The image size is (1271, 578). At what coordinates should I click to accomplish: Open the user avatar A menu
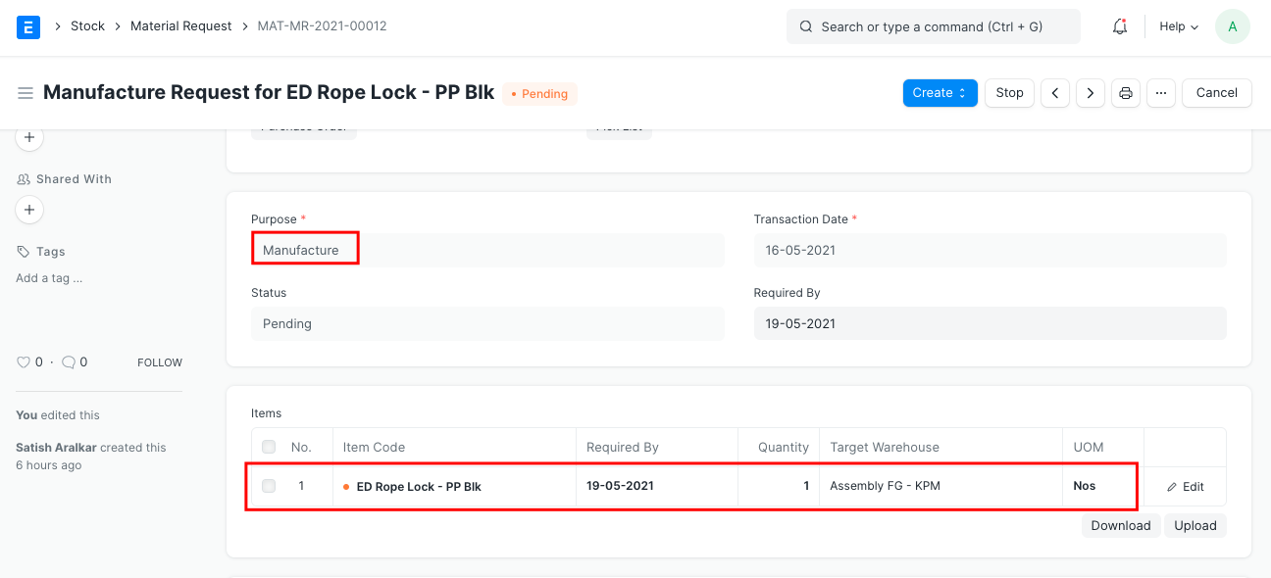[1232, 26]
